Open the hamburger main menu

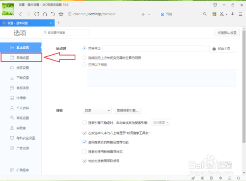click(241, 14)
